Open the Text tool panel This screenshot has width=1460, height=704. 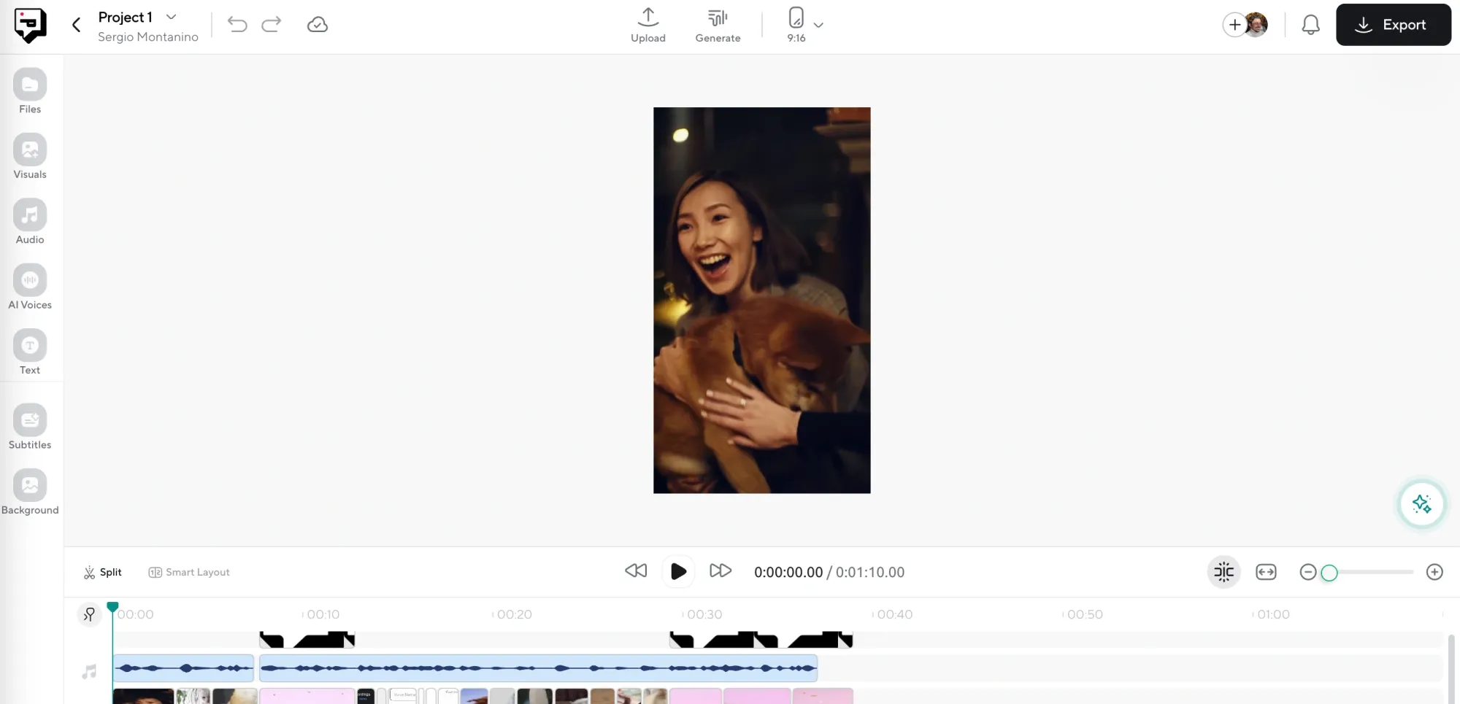pyautogui.click(x=29, y=350)
